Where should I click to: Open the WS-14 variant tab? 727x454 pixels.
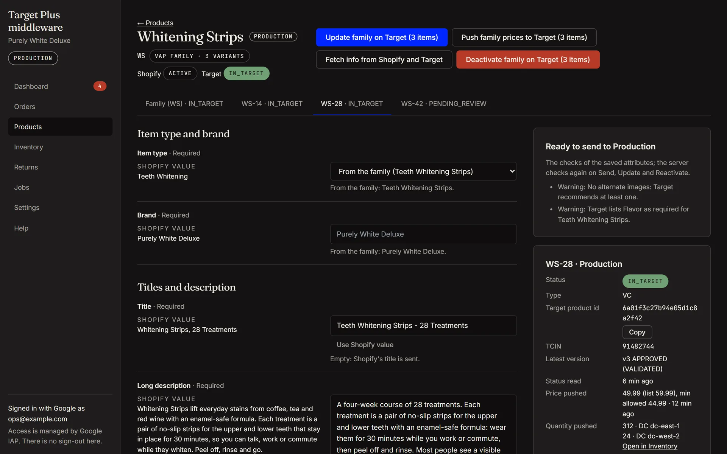point(272,104)
